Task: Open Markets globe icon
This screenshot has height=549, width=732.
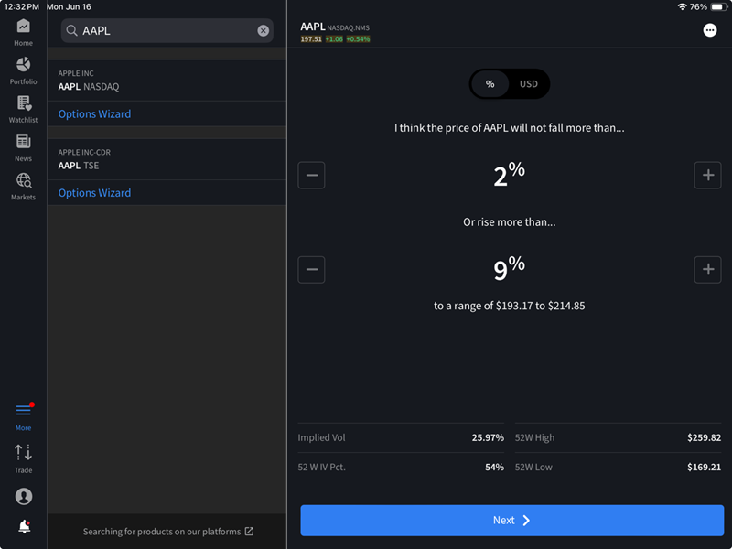Action: pos(24,180)
